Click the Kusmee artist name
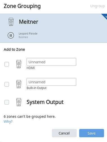This screenshot has height=142, width=107. click(x=23, y=37)
